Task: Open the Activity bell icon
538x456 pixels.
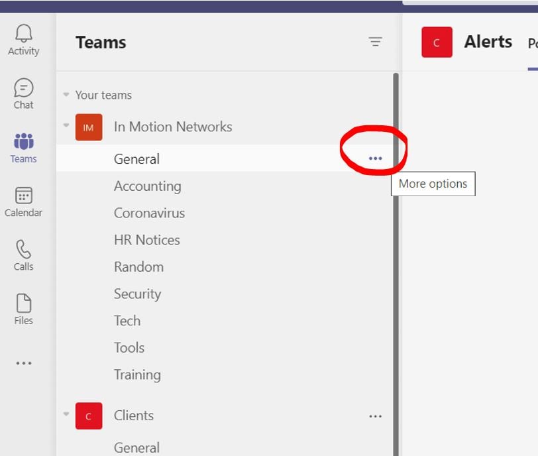Action: point(24,40)
